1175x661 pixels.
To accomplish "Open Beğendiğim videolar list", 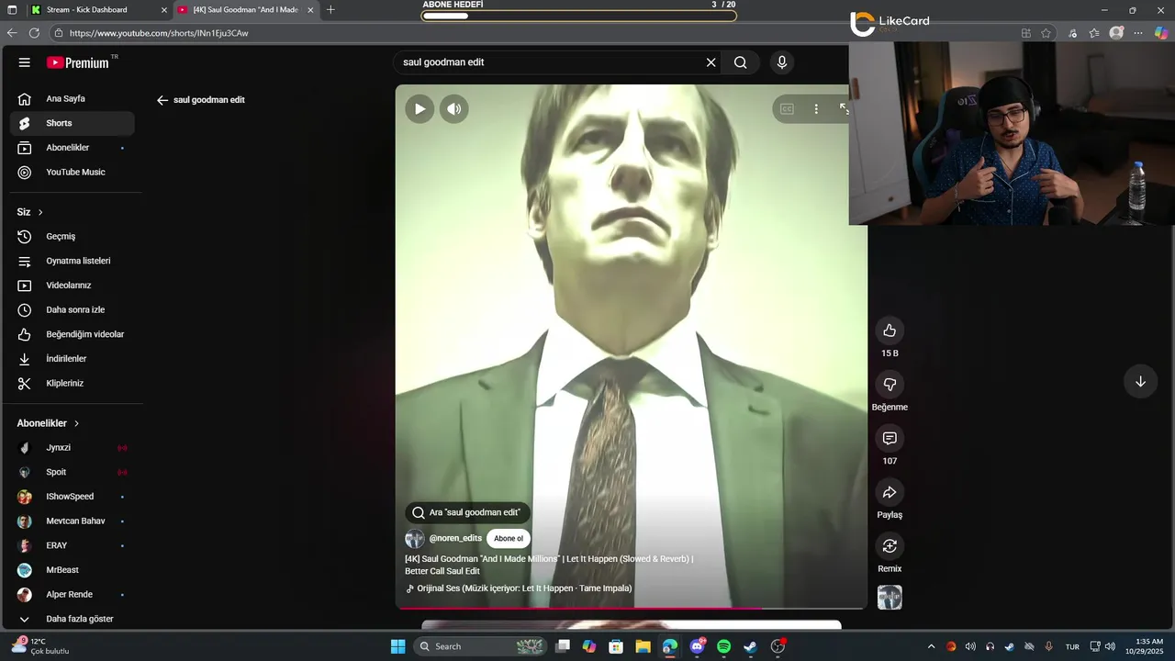I will (x=72, y=334).
